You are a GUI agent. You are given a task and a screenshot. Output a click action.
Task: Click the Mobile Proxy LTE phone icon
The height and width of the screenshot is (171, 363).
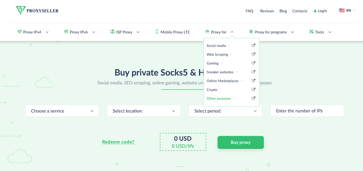click(157, 32)
